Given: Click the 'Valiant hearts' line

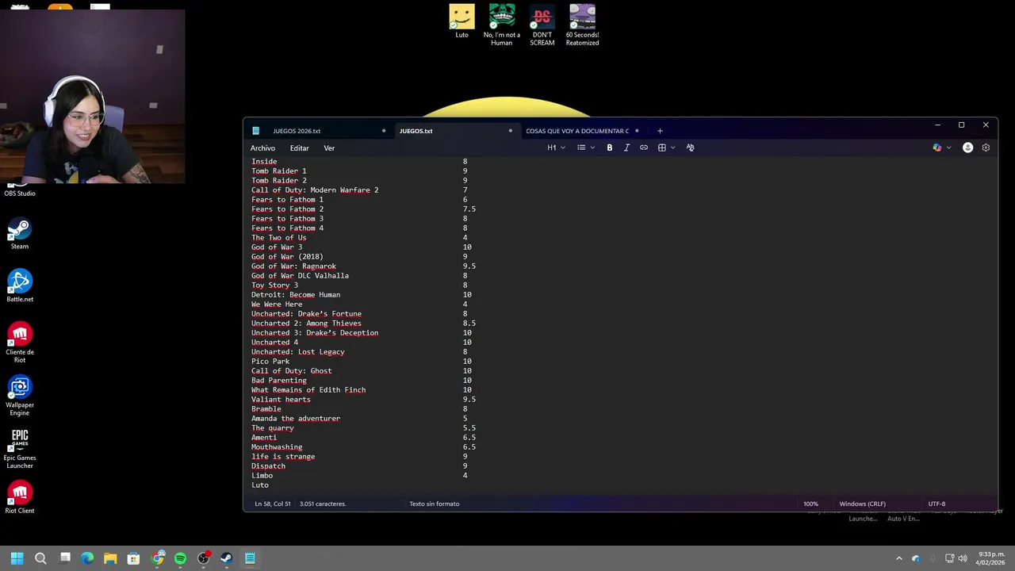Looking at the screenshot, I should 281,400.
